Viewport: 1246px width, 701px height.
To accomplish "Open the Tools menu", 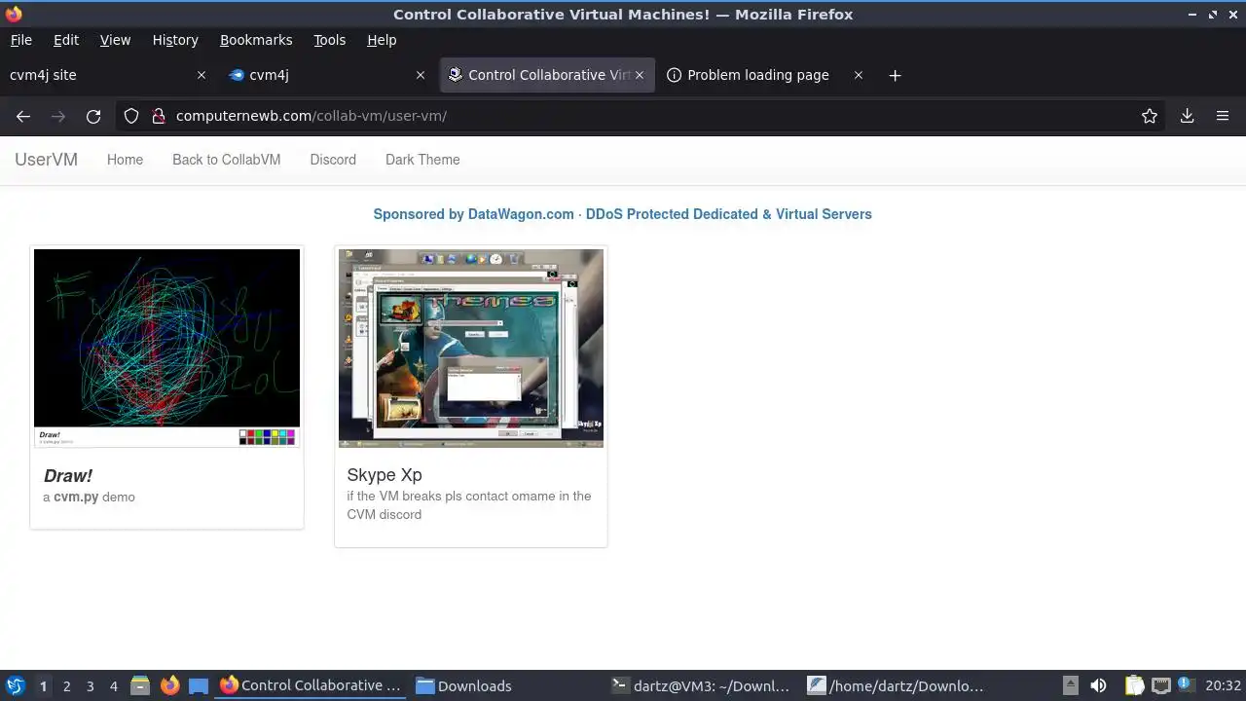I will point(329,40).
